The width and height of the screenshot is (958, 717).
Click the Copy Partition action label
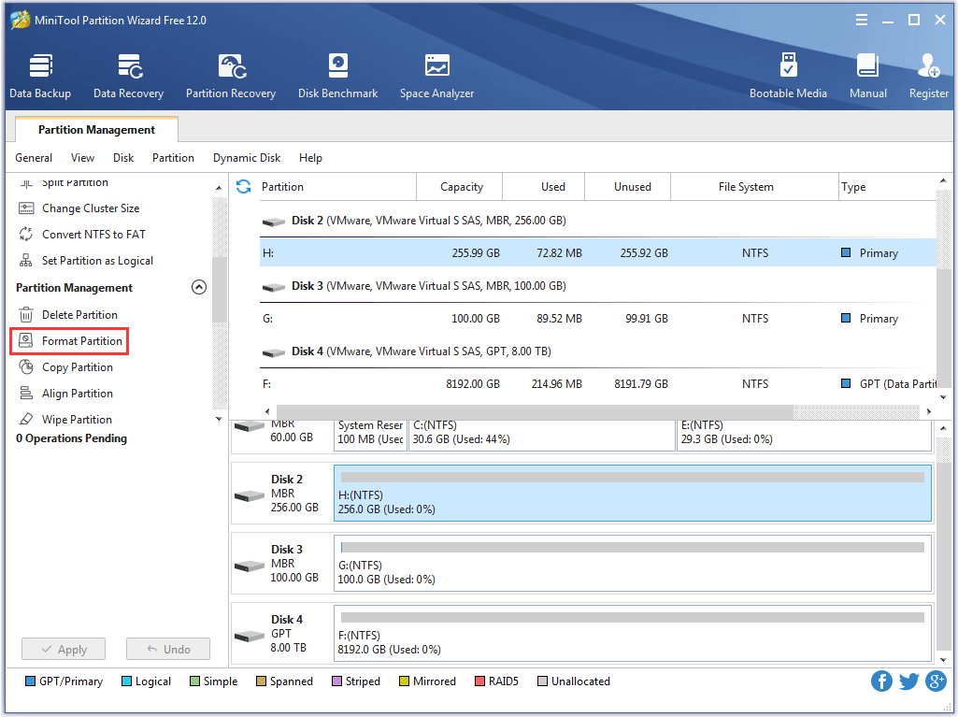78,366
